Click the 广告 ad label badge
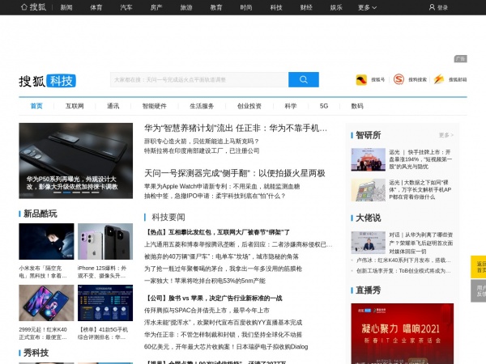The height and width of the screenshot is (364, 486). [x=461, y=59]
